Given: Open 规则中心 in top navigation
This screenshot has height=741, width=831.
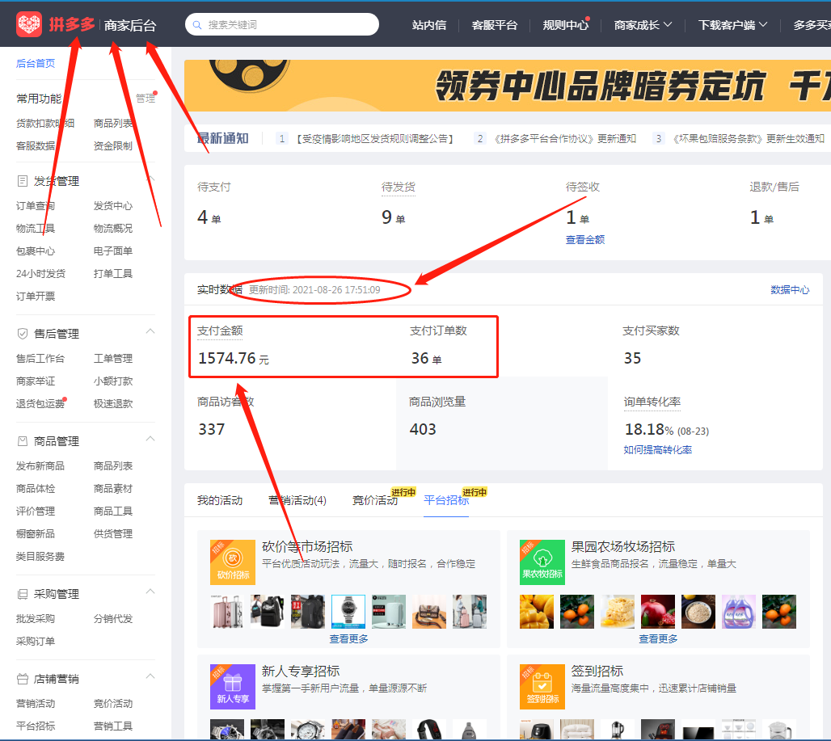Looking at the screenshot, I should (x=566, y=25).
